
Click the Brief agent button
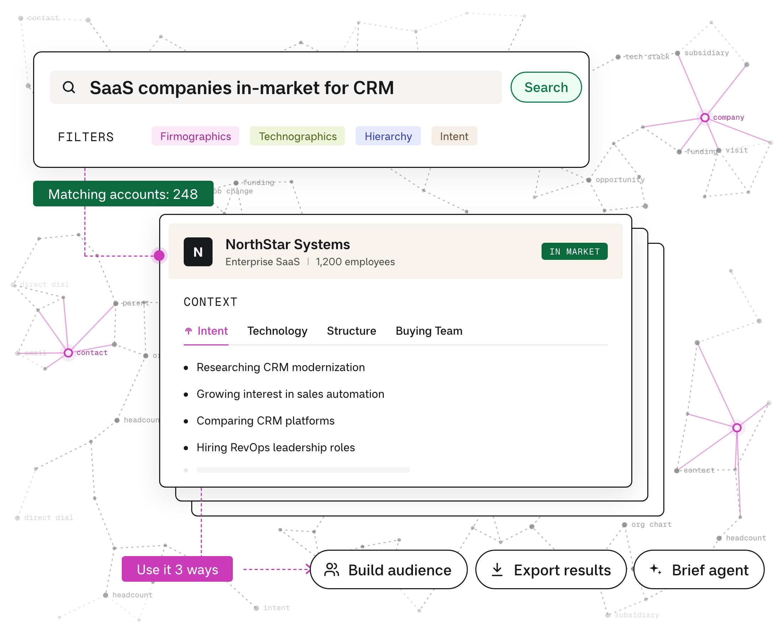[699, 570]
